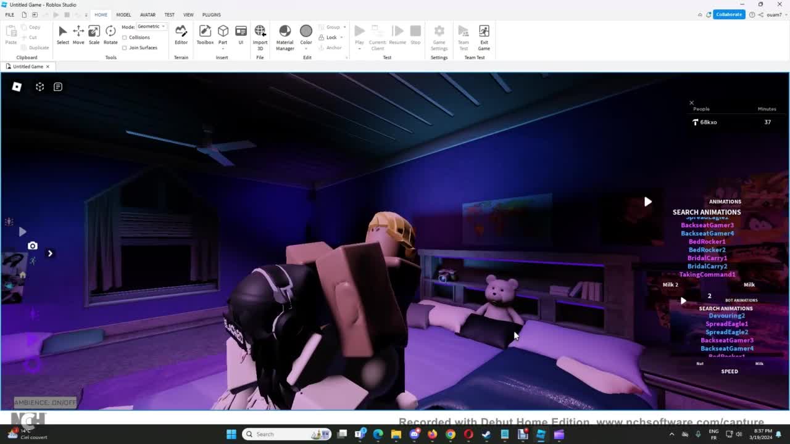
Task: Click the Import 3D icon
Action: (260, 35)
